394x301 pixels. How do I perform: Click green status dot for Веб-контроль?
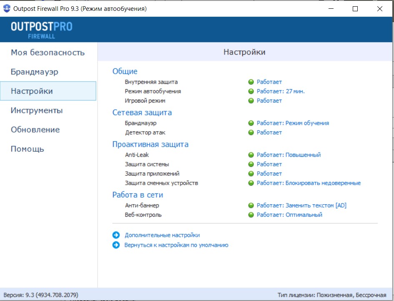pos(251,215)
